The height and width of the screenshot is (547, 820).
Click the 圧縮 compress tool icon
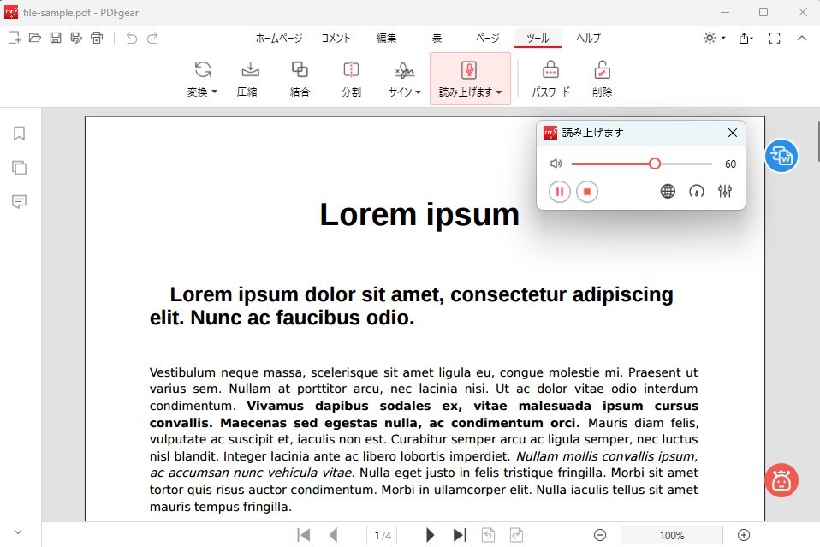[248, 78]
